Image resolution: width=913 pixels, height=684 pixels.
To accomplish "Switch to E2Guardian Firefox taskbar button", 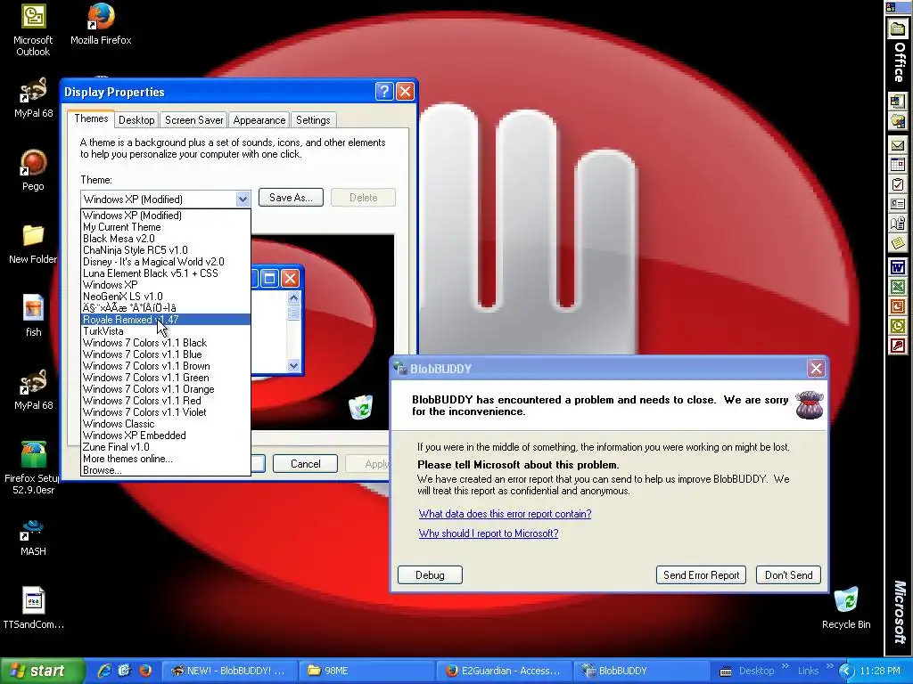I will pyautogui.click(x=504, y=671).
